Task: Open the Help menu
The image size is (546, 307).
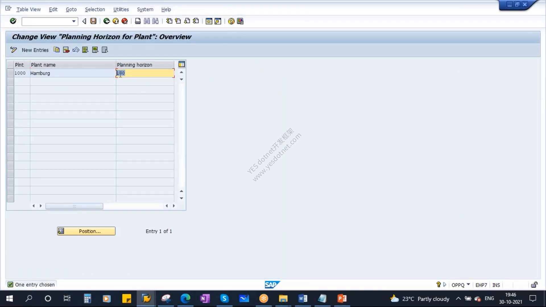Action: [166, 9]
